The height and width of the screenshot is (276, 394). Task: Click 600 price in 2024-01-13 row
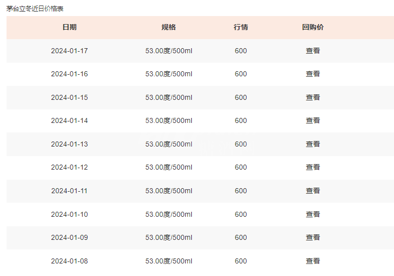tap(241, 144)
